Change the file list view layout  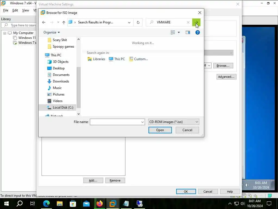coord(173,32)
